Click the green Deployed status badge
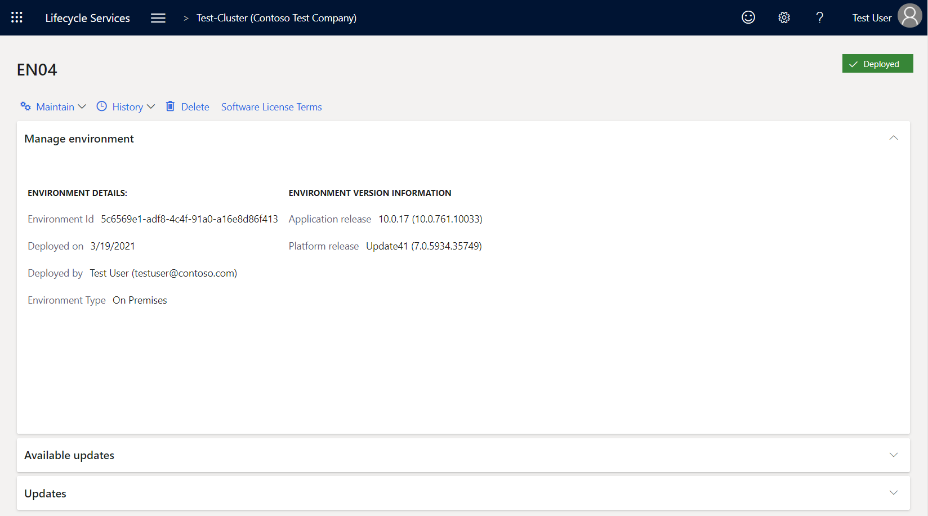 point(877,64)
